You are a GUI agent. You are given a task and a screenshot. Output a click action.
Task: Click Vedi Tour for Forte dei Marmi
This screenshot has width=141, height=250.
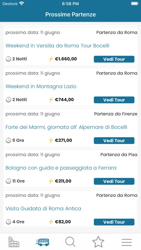tap(114, 141)
